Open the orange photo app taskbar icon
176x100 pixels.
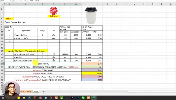coord(88,98)
